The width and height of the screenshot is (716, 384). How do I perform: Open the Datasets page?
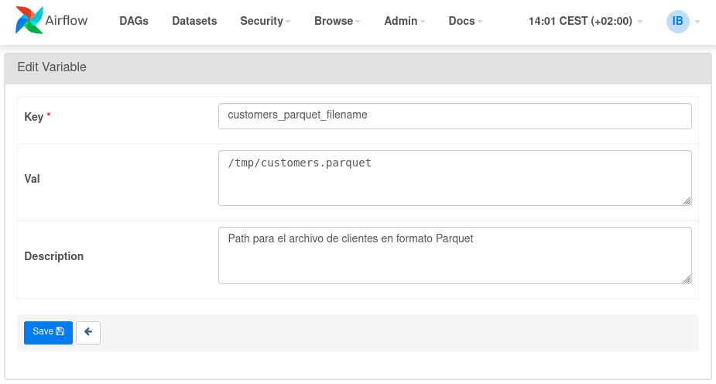(194, 21)
